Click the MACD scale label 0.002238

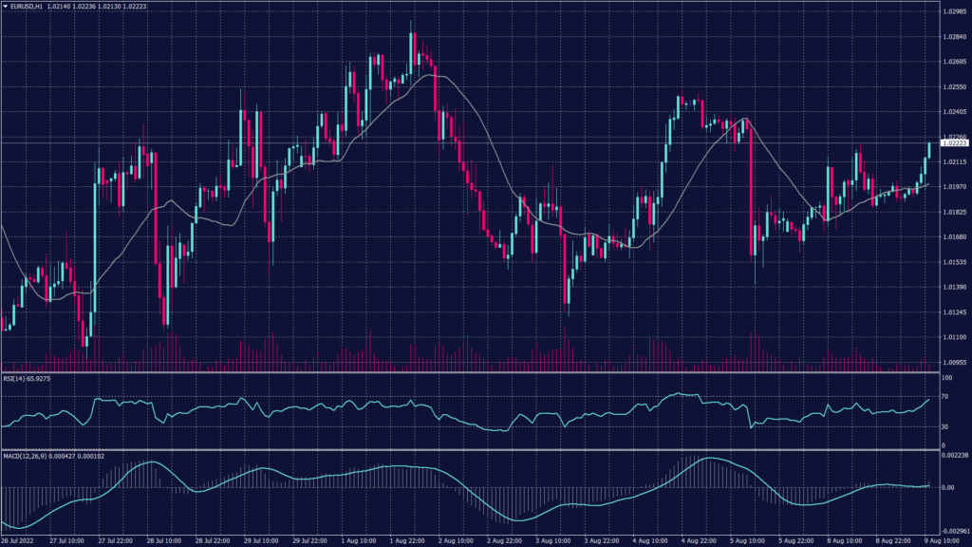(954, 456)
